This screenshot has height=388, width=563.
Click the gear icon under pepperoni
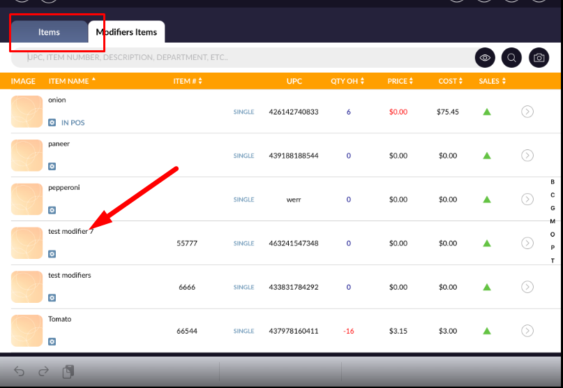coord(52,210)
